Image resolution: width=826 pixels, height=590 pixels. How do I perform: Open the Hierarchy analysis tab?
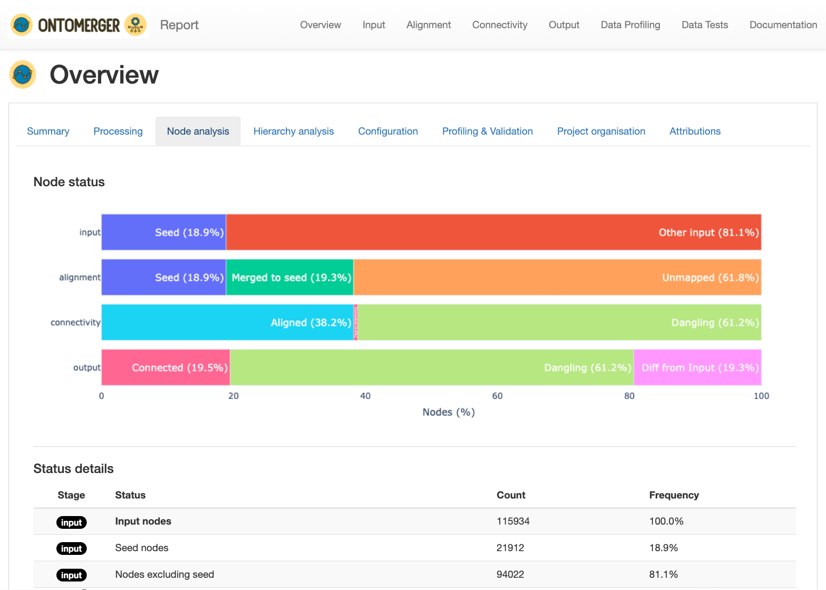(293, 131)
